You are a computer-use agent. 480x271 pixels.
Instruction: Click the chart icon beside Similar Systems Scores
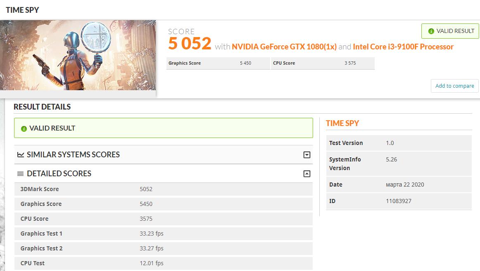[21, 155]
